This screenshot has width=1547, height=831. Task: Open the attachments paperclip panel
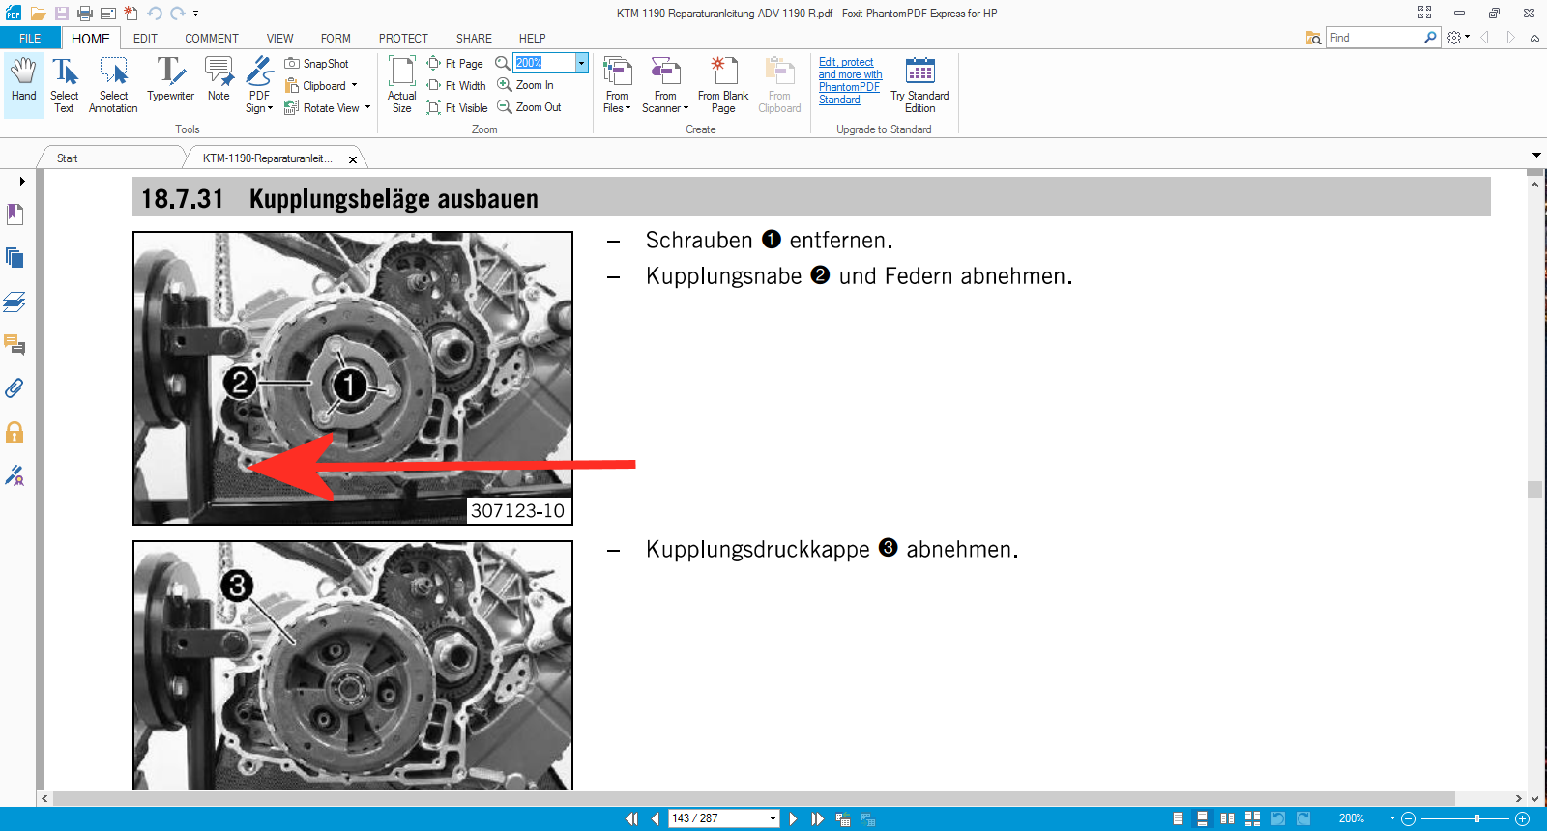tap(15, 388)
